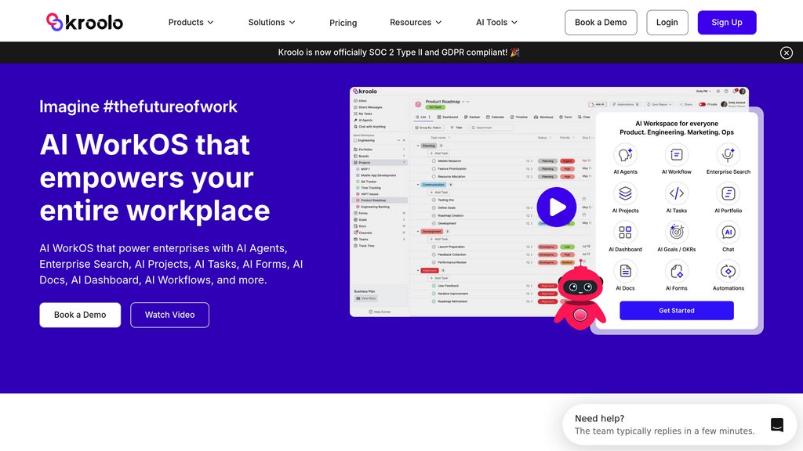
Task: Go to the Pricing page
Action: [343, 23]
